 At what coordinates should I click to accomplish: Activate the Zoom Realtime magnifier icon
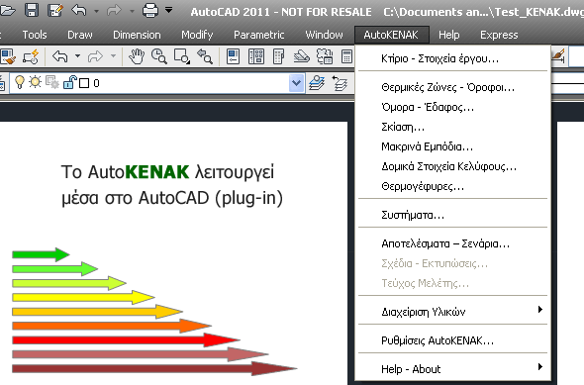[x=159, y=57]
